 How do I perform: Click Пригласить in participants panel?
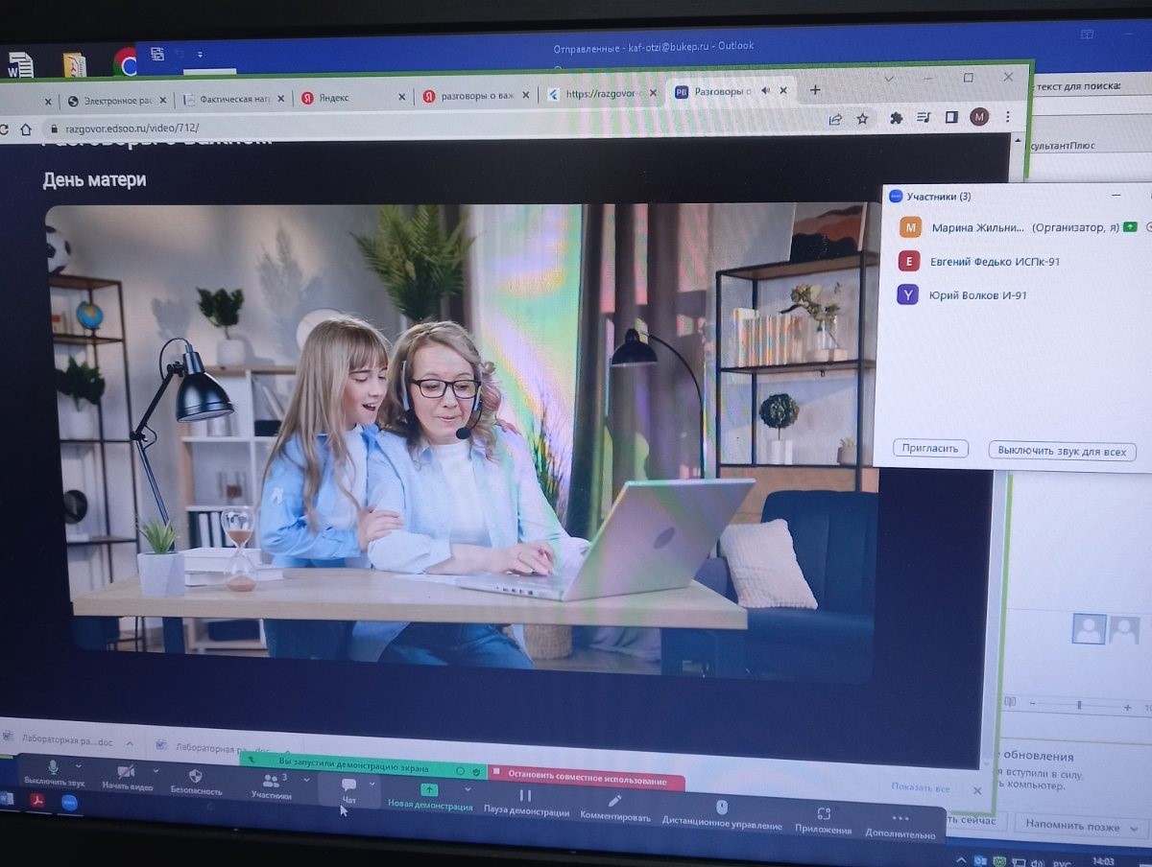point(930,448)
